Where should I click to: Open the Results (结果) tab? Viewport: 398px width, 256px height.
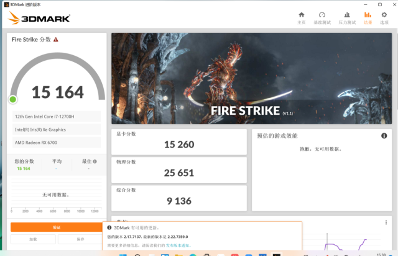tap(368, 18)
